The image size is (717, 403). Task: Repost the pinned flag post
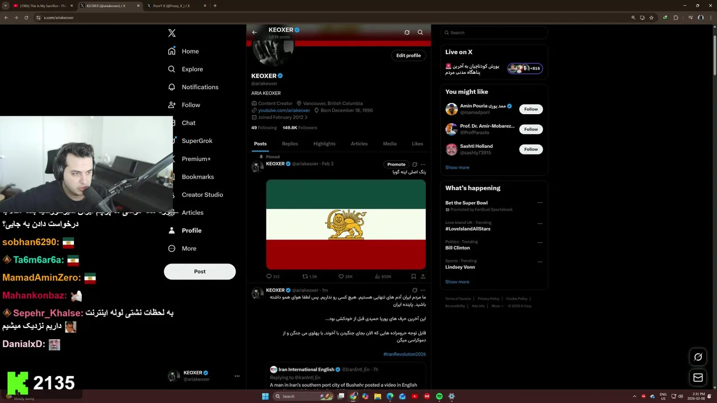click(310, 277)
